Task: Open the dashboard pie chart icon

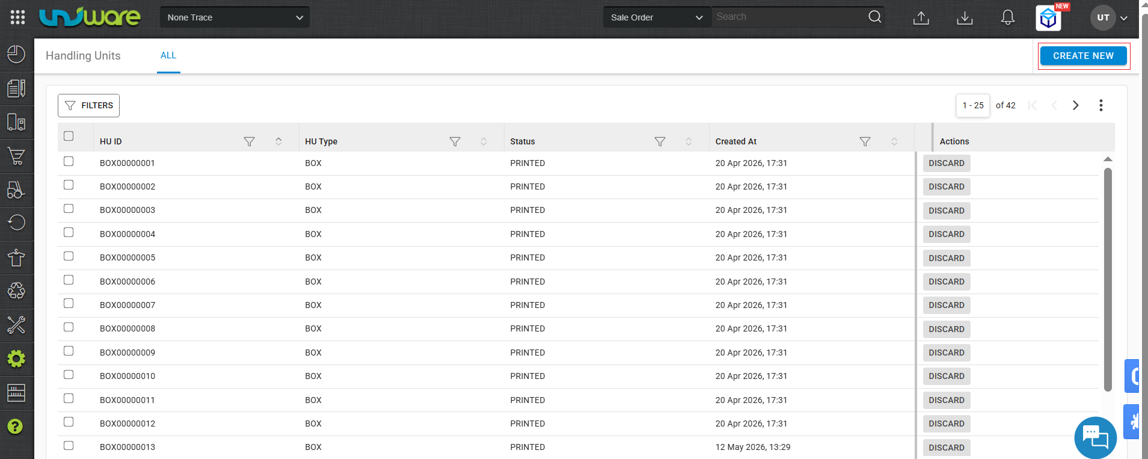Action: tap(16, 55)
